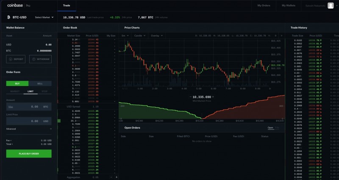Click the Max amount link
The width and height of the screenshot is (339, 180).
click(x=11, y=107)
